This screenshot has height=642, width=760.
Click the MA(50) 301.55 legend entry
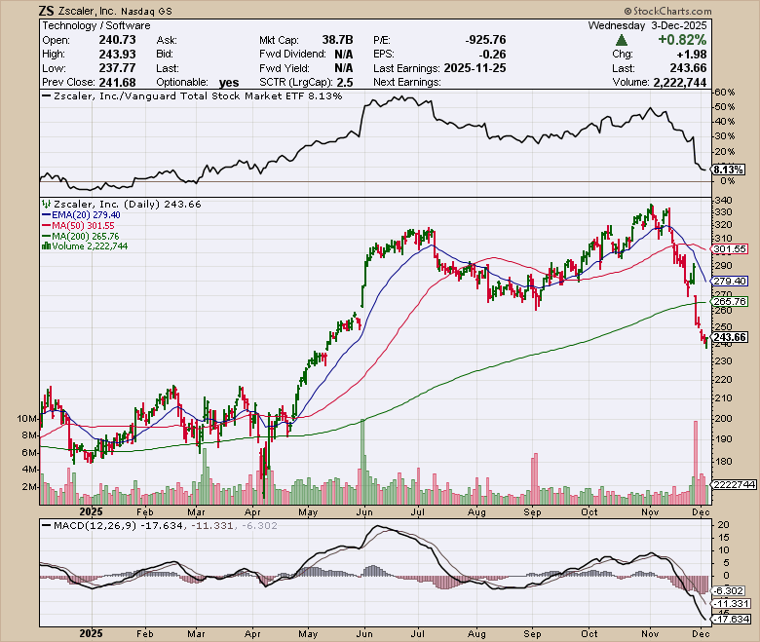(x=79, y=225)
